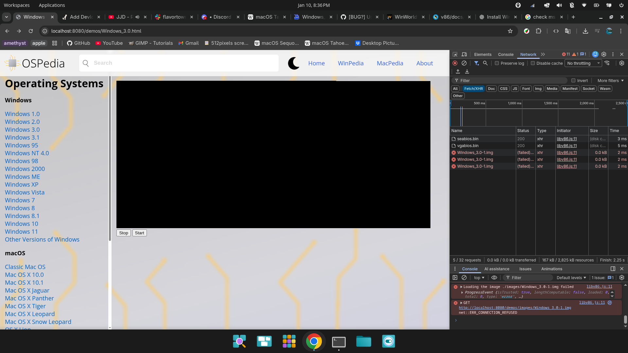Click the export HAR download icon

pos(467,72)
